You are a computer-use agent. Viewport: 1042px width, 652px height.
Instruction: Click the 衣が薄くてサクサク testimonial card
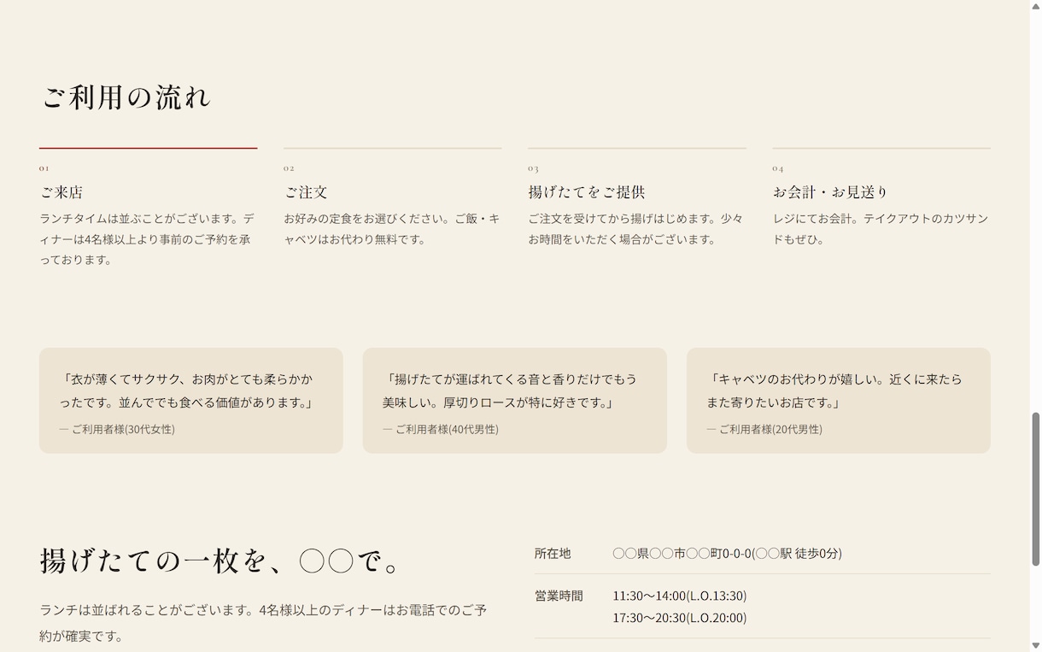pyautogui.click(x=191, y=400)
